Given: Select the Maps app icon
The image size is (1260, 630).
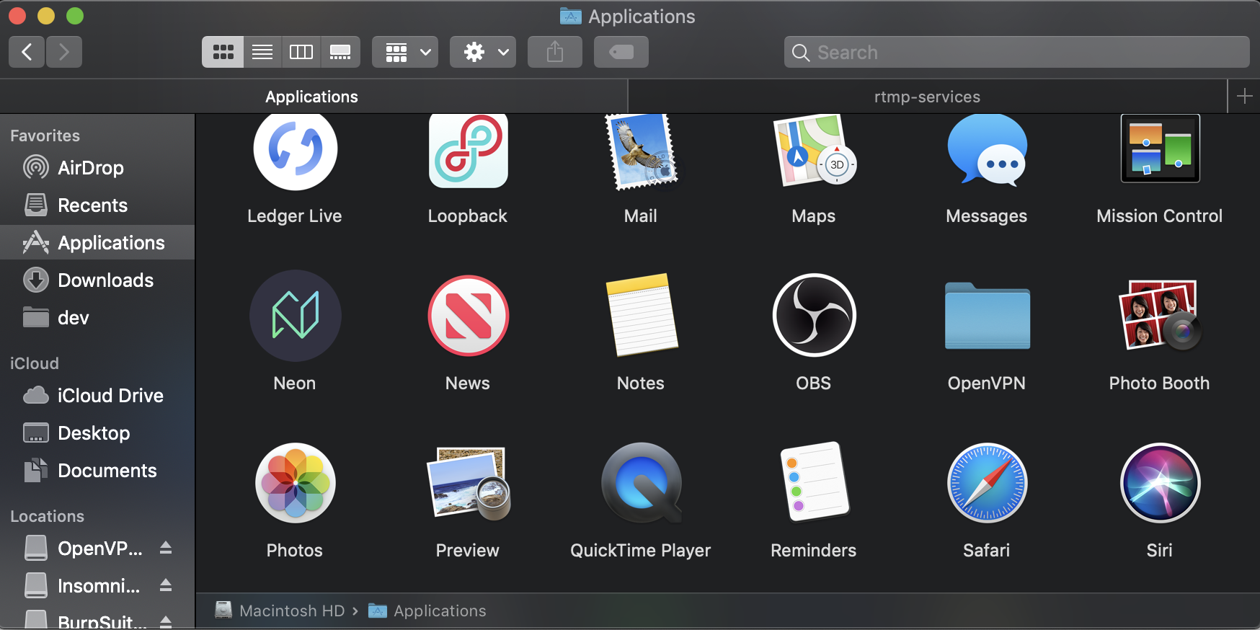Looking at the screenshot, I should coord(814,150).
